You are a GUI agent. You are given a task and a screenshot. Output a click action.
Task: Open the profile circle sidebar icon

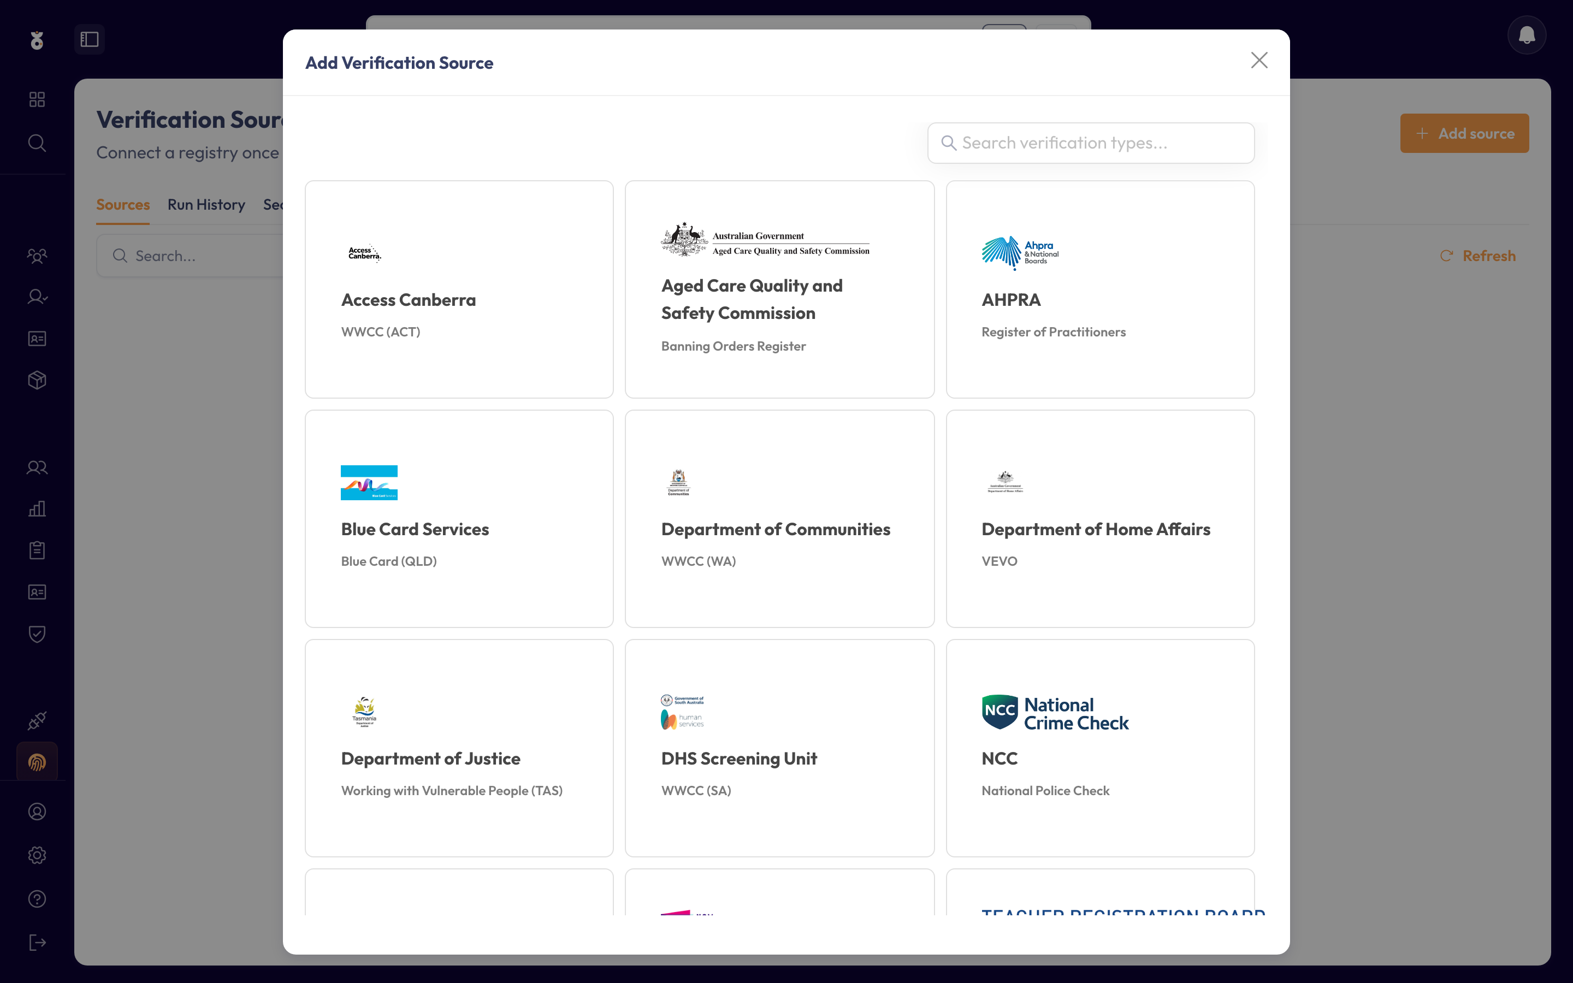(x=37, y=812)
